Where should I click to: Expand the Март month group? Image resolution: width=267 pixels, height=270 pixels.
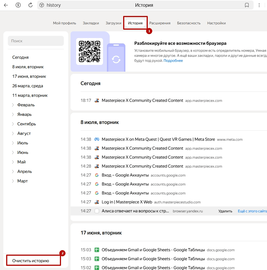tap(13, 181)
